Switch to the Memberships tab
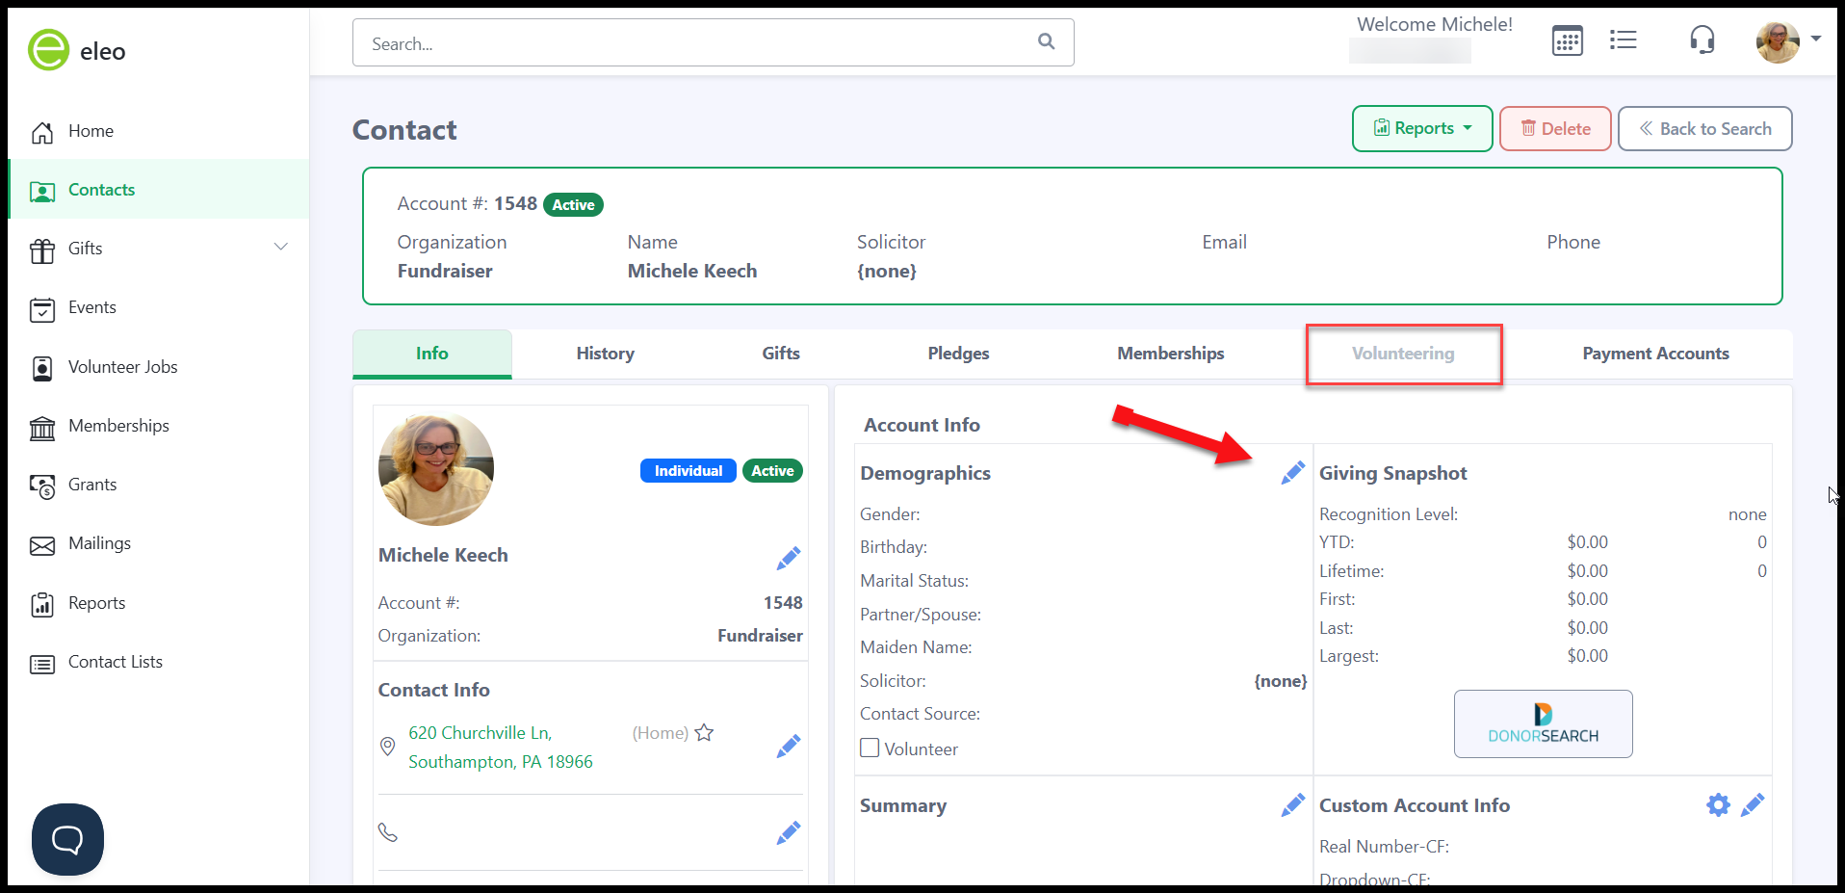The height and width of the screenshot is (893, 1845). point(1171,354)
